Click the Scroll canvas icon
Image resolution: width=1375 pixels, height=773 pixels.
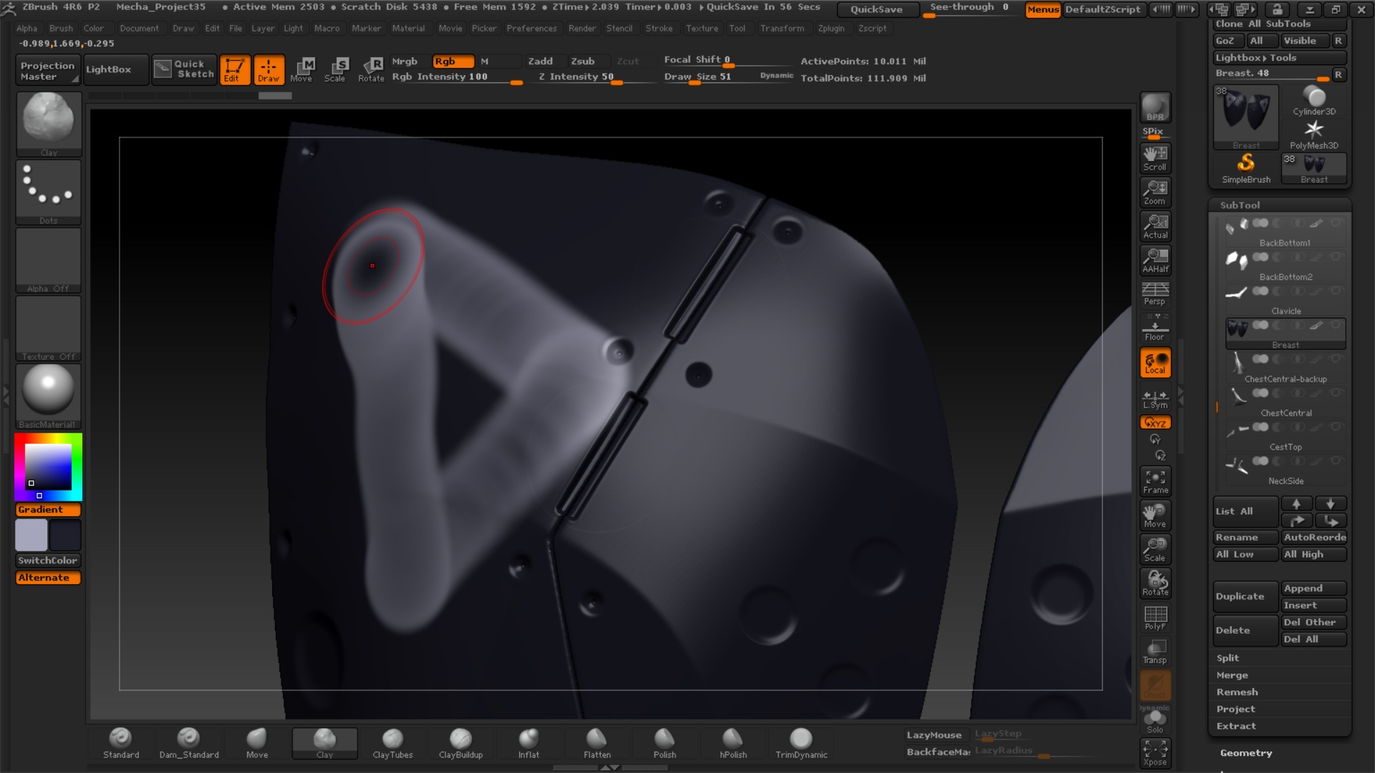1155,158
